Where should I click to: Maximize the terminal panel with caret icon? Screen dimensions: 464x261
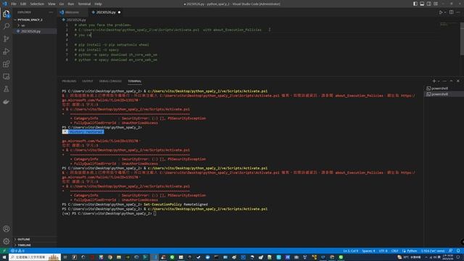coord(451,81)
